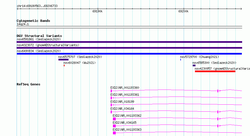
Task: Select the blue nsv6490834 variant bar
Action: point(129,54)
